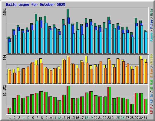The width and height of the screenshot is (155, 121).
Task: Click the tallest dark green hits bar for day 14
Action: pyautogui.click(x=68, y=13)
